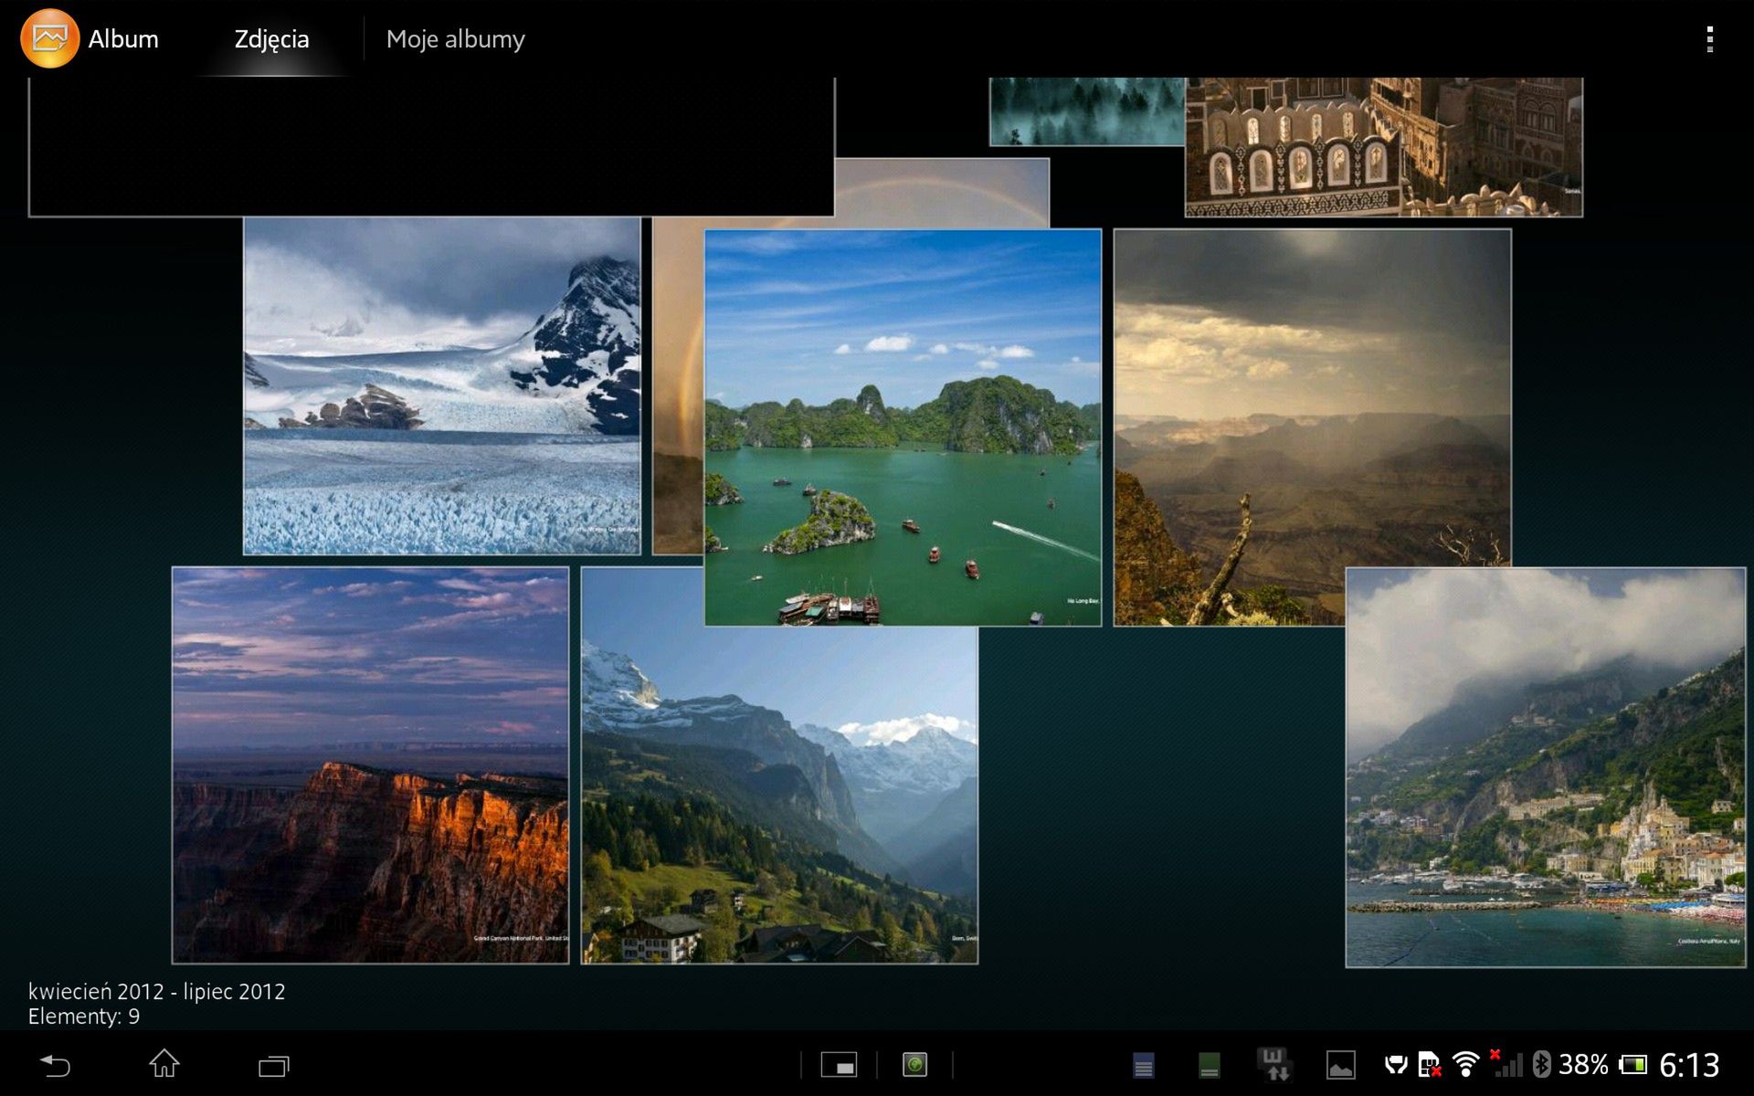Open the Amalfi coast town photo
The height and width of the screenshot is (1096, 1754).
[x=1544, y=767]
